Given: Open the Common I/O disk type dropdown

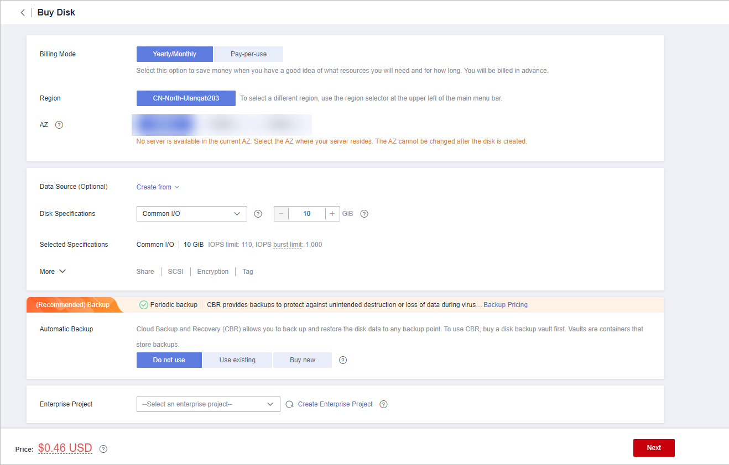Looking at the screenshot, I should tap(191, 214).
